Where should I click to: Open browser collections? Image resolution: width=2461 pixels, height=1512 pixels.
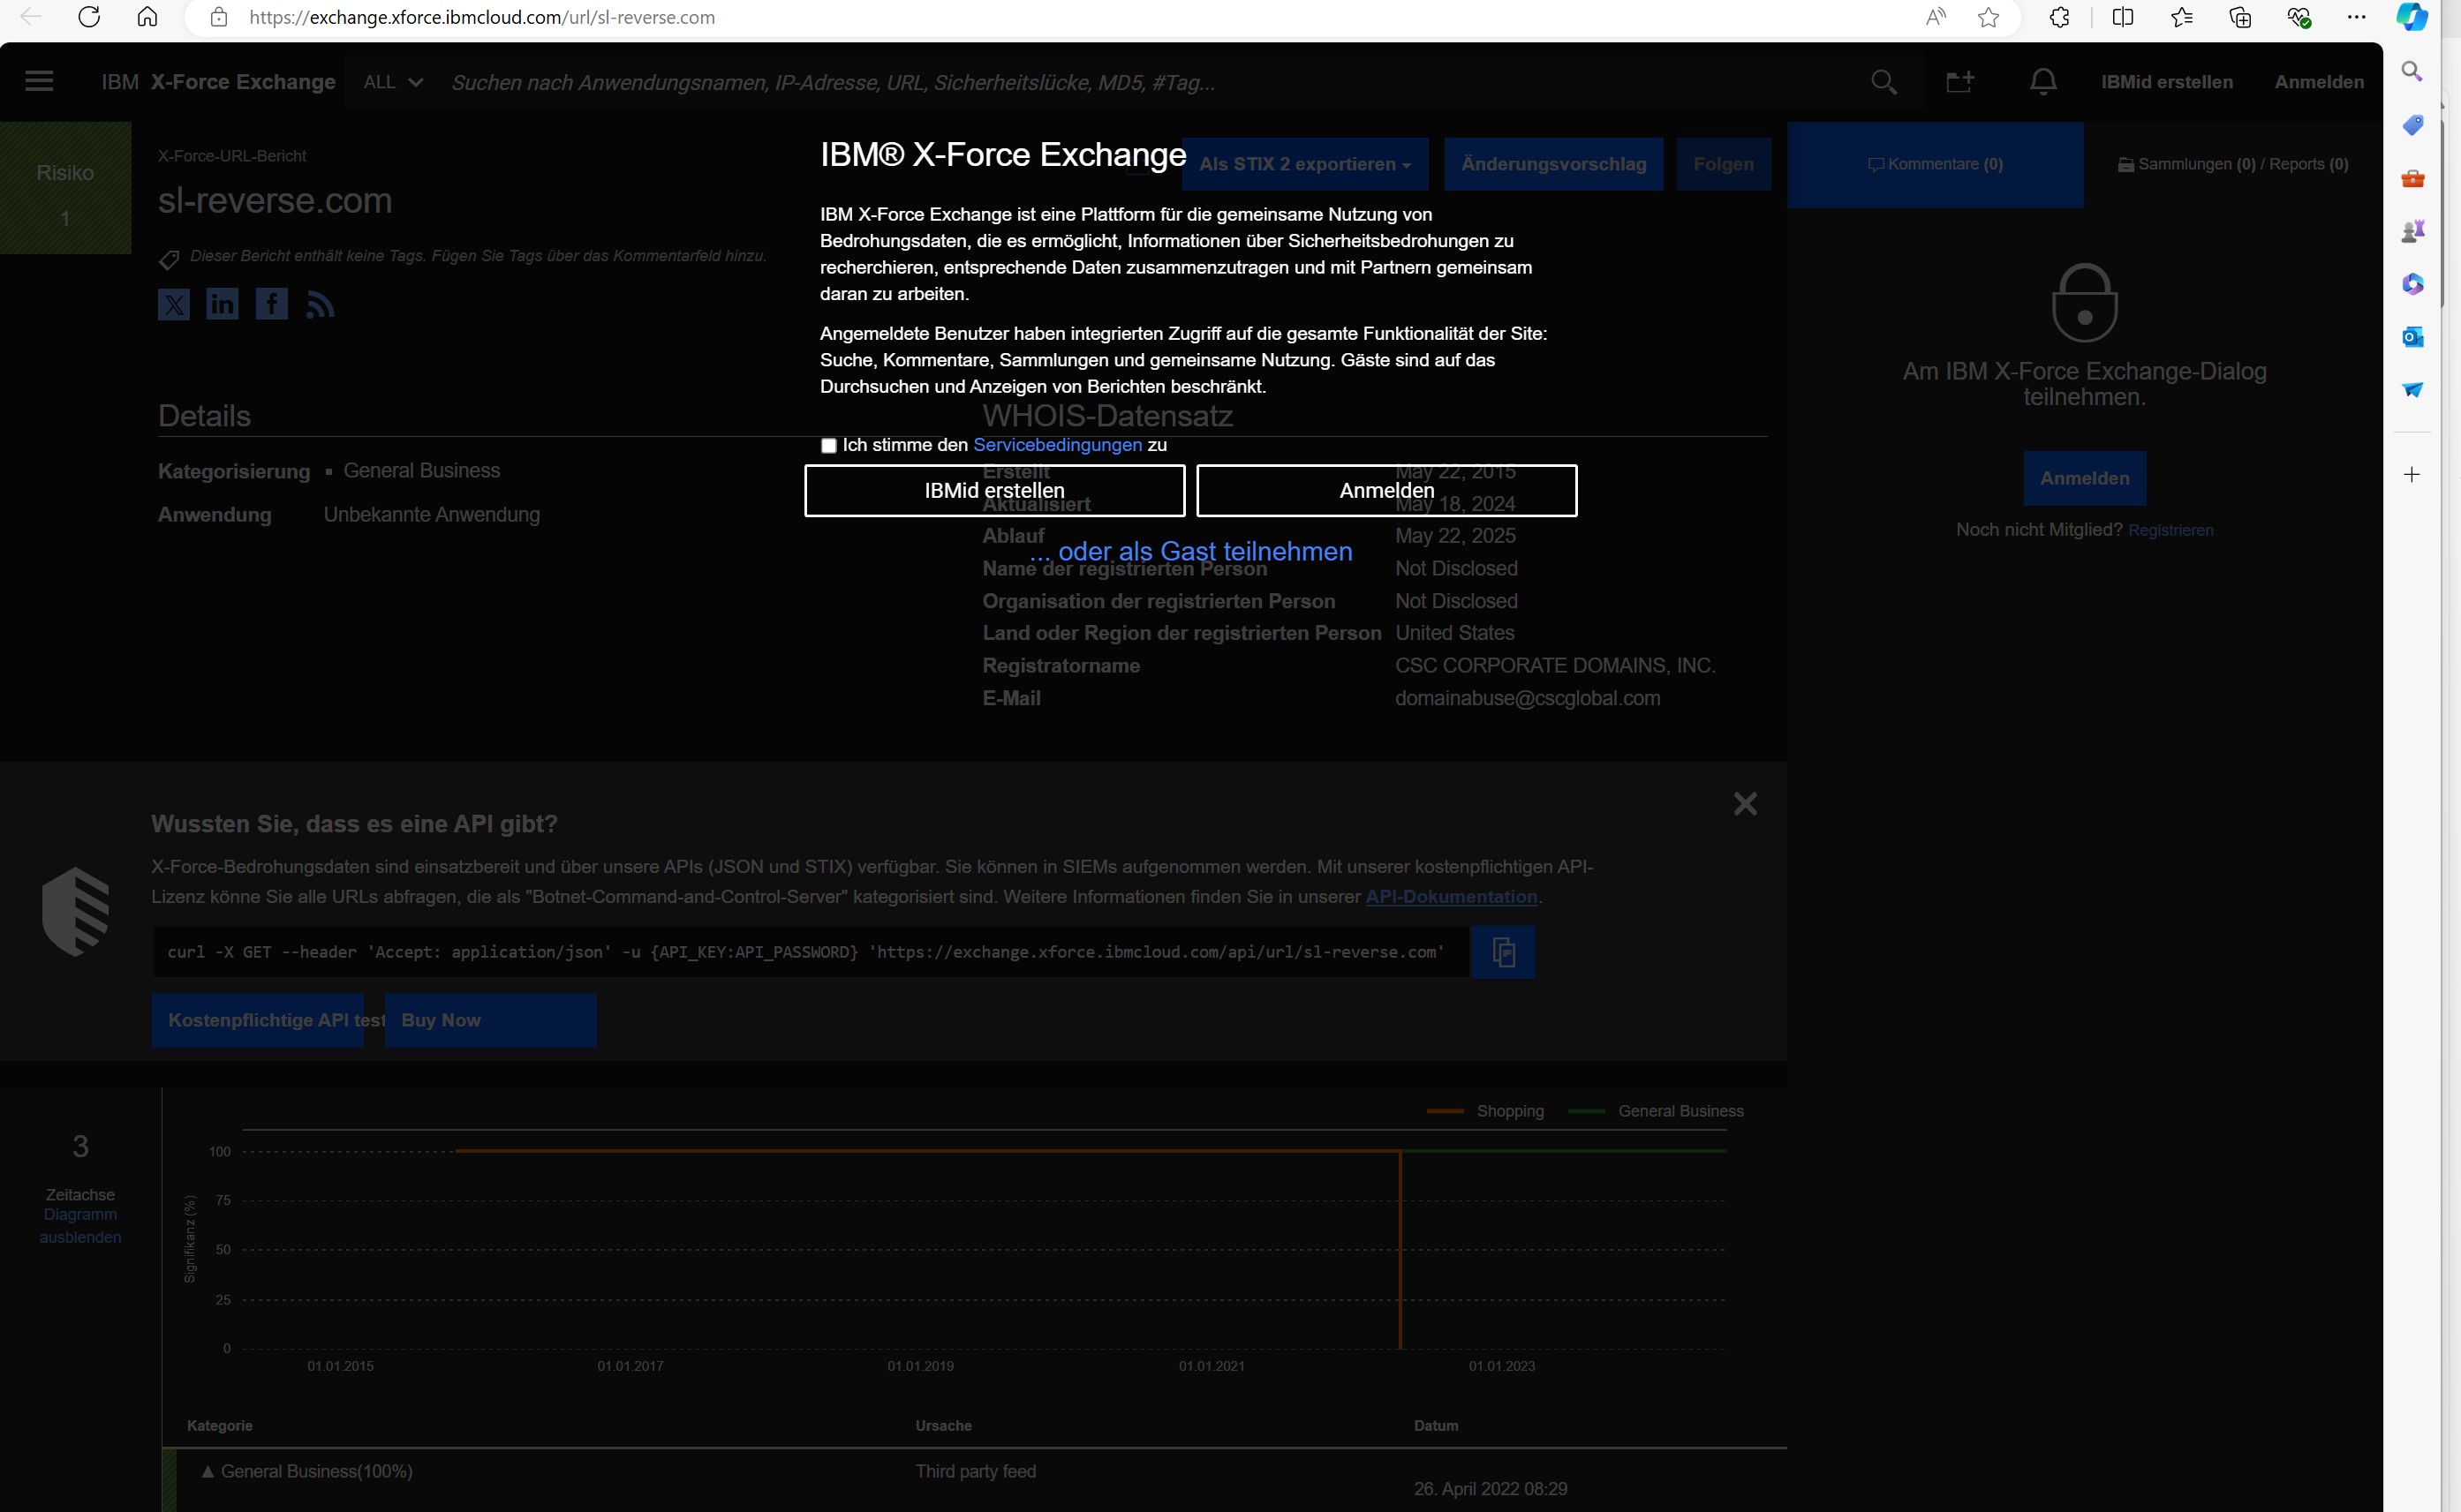point(2241,17)
